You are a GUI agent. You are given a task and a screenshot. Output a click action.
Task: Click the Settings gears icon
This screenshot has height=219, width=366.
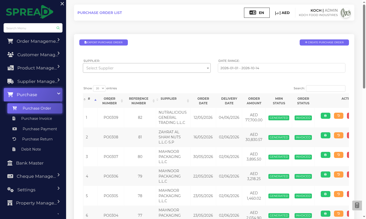pyautogui.click(x=10, y=190)
